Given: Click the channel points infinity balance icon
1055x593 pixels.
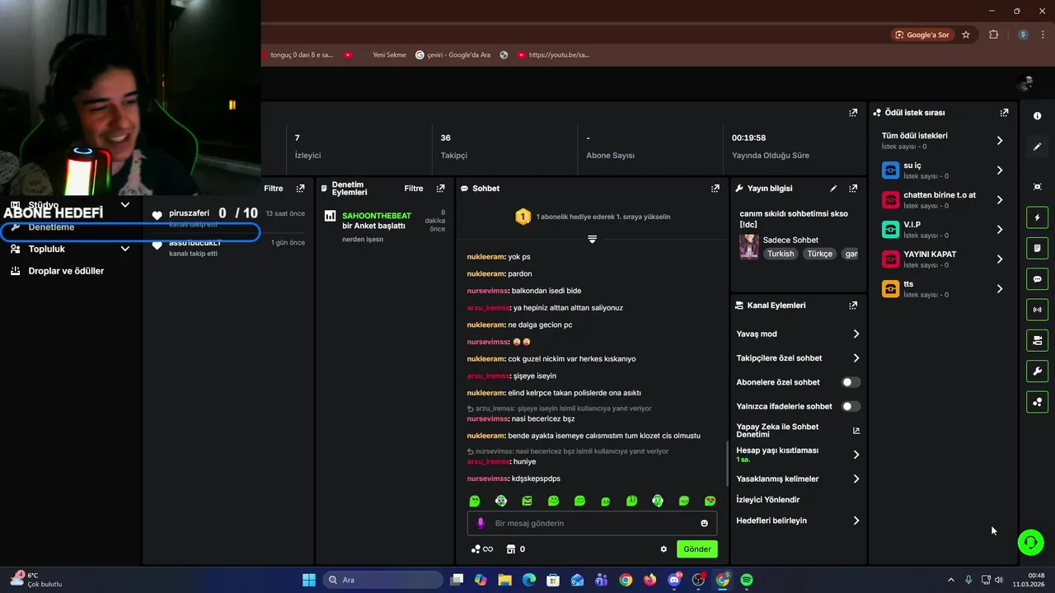Looking at the screenshot, I should coord(481,549).
